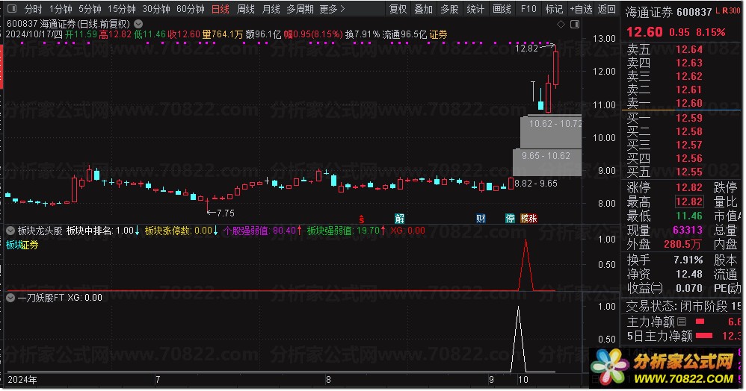
Task: Click the detail icon beside 主力净额
Action: coord(681,322)
